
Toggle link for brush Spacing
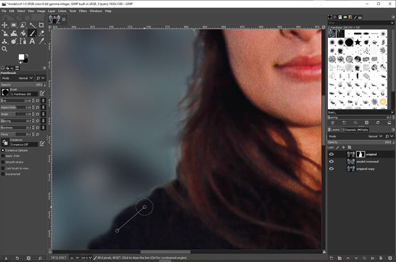click(43, 121)
